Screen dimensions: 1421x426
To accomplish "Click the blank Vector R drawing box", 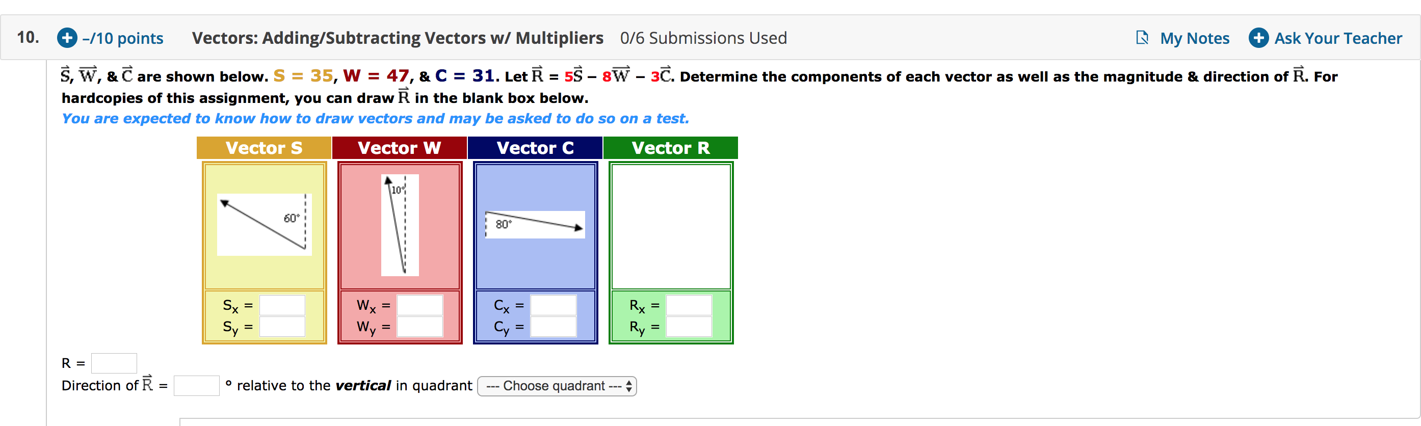I will [x=671, y=226].
